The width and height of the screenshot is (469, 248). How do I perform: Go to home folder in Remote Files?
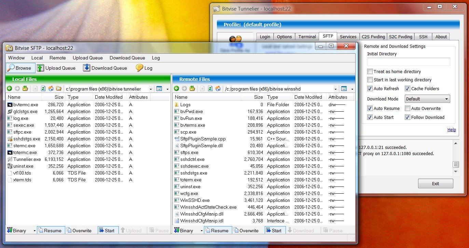[218, 89]
